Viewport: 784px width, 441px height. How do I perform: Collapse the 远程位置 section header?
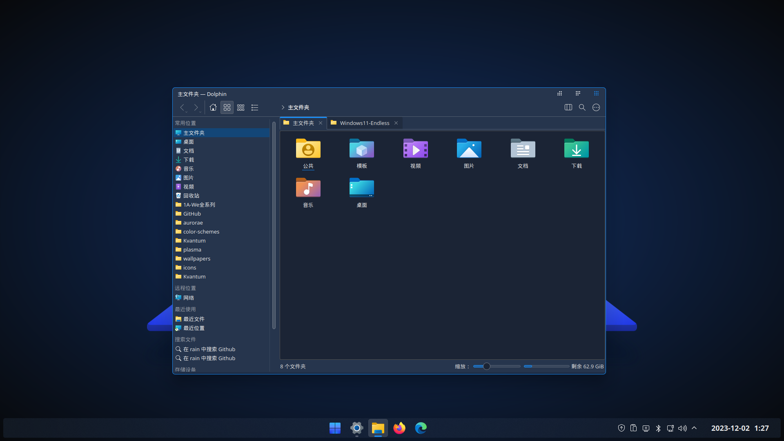(x=185, y=288)
